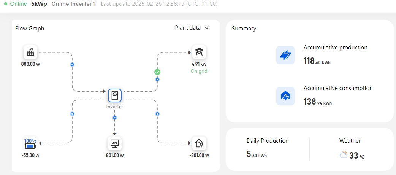Click the solar panel icon
396x175 pixels.
pos(30,52)
